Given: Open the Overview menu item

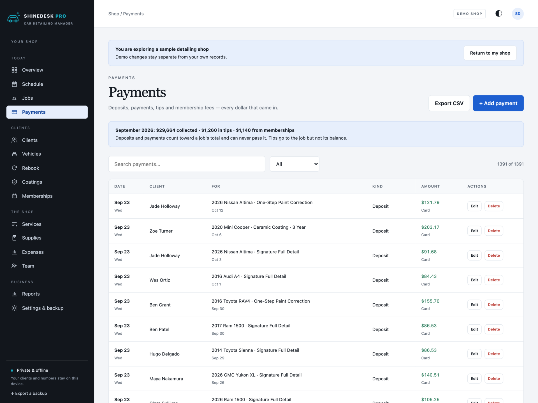Looking at the screenshot, I should (47, 70).
